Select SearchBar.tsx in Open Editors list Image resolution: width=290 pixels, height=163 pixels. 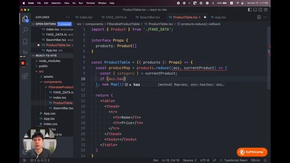tap(56, 40)
